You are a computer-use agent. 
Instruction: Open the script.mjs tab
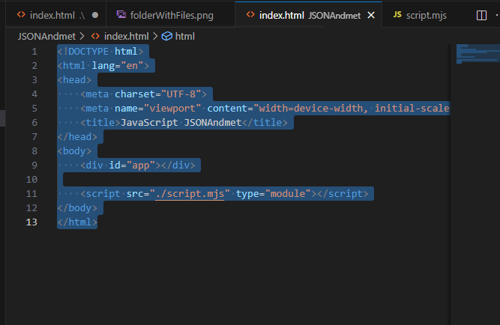tap(425, 15)
